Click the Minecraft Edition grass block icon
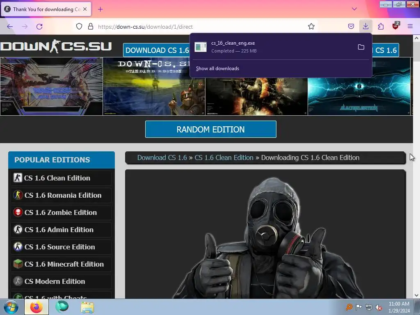The width and height of the screenshot is (420, 315). (18, 264)
